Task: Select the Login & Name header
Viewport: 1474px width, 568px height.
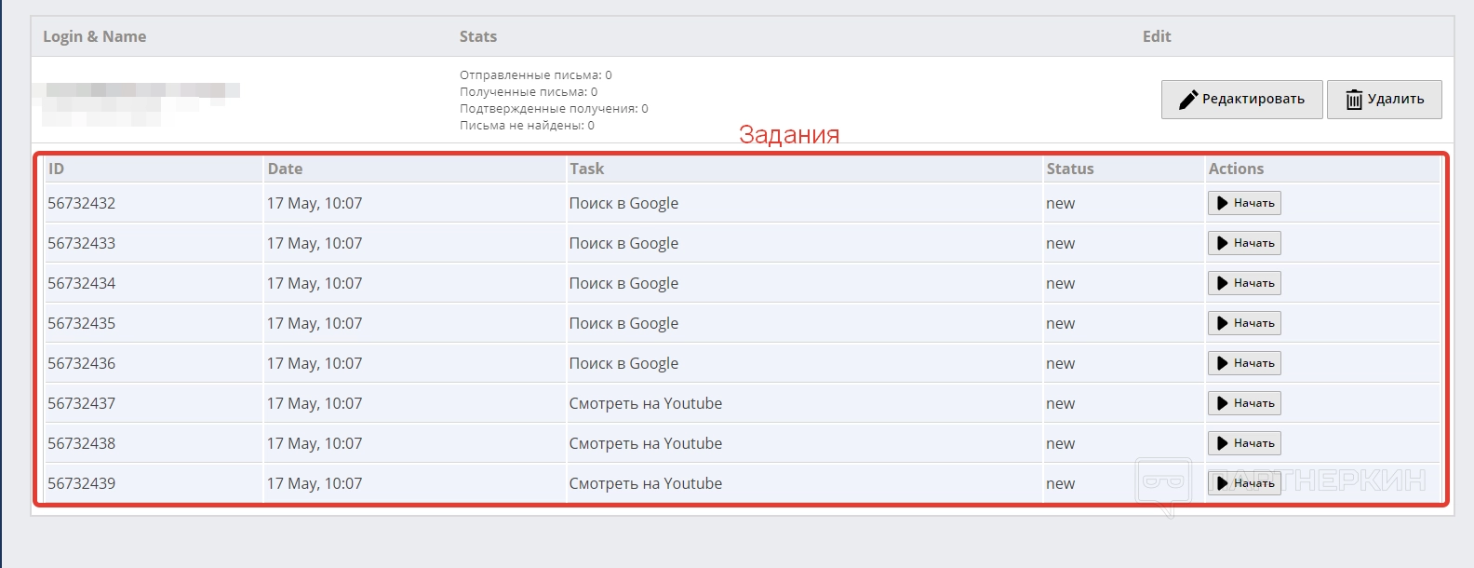Action: pos(94,36)
